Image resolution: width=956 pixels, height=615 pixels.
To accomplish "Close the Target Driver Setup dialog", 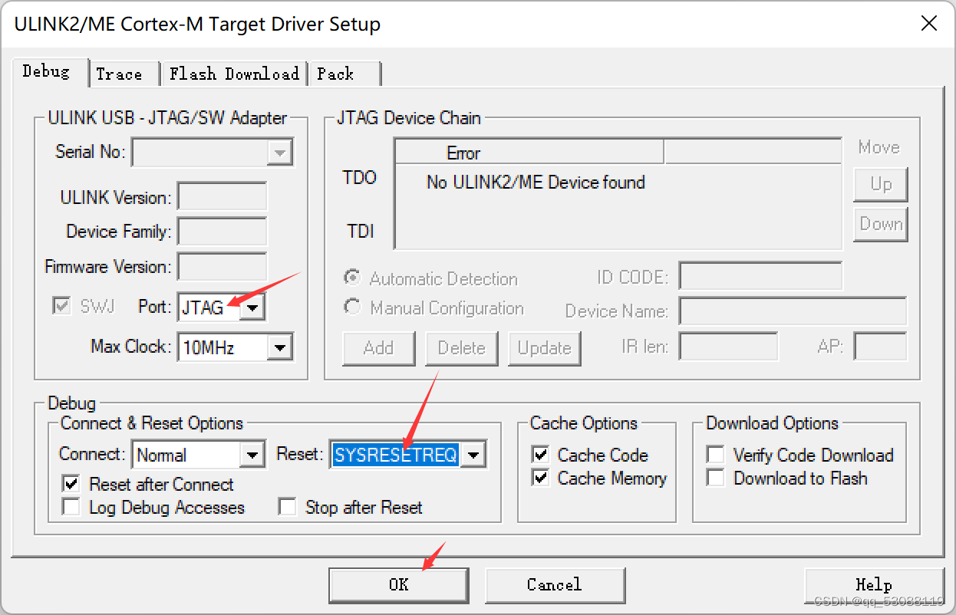I will [x=929, y=24].
